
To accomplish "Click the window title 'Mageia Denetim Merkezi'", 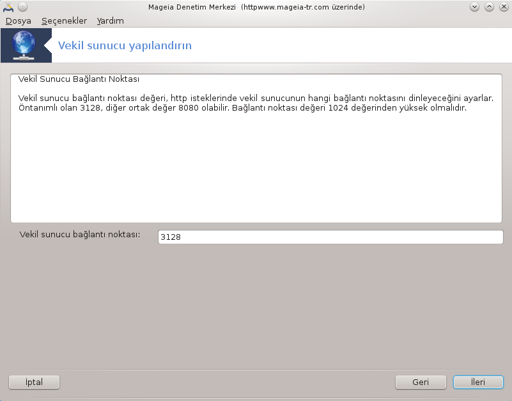I will (x=192, y=7).
